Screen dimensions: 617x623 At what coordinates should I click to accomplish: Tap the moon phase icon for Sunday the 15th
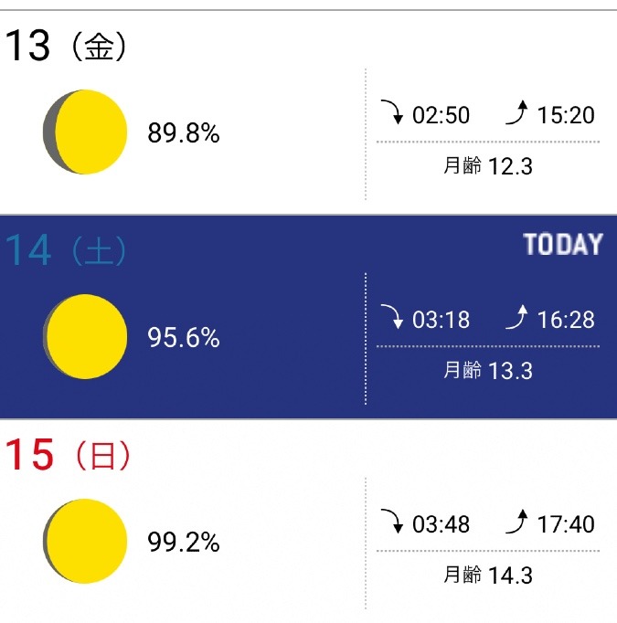[x=85, y=541]
